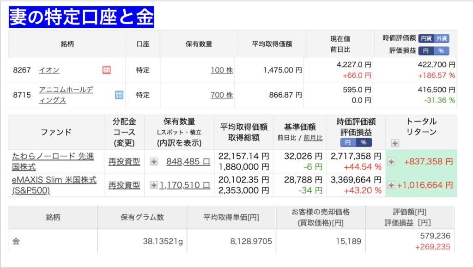Click gold valuation 579,236
Viewport: 473px width, 268px height.
(435, 236)
